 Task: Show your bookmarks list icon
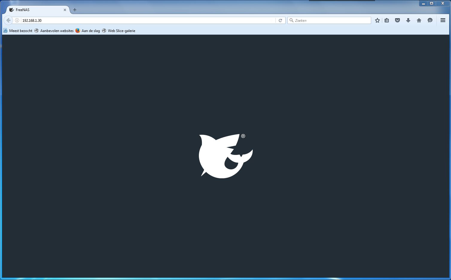pyautogui.click(x=387, y=20)
